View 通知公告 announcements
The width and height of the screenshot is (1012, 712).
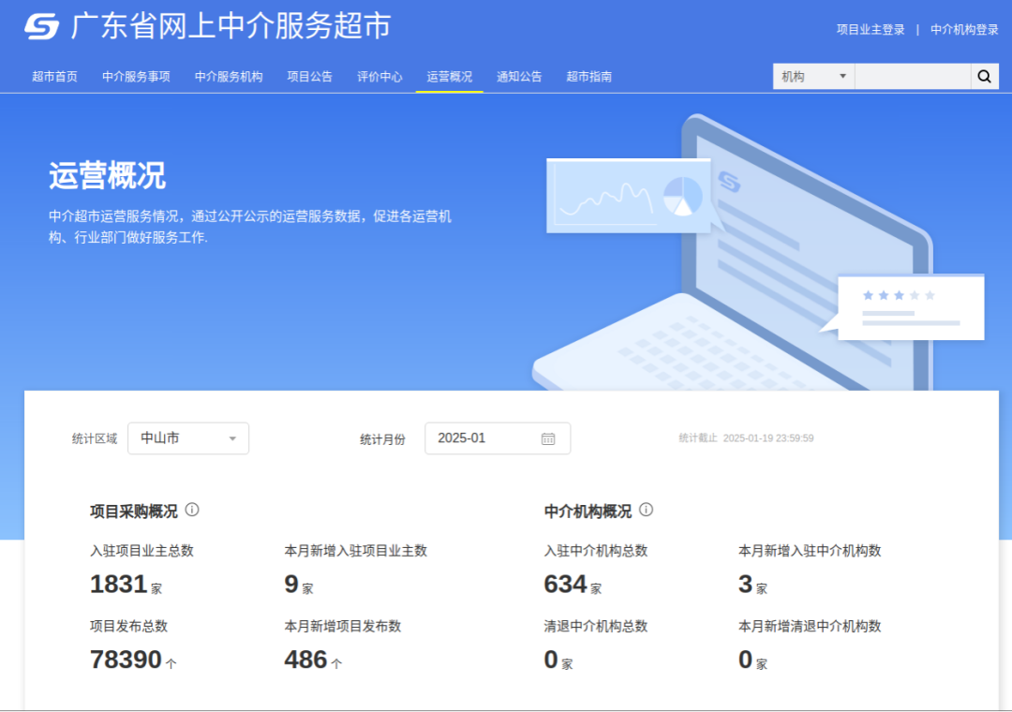pos(518,76)
